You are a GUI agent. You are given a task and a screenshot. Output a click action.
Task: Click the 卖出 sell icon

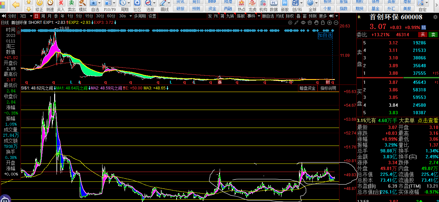point(71,6)
